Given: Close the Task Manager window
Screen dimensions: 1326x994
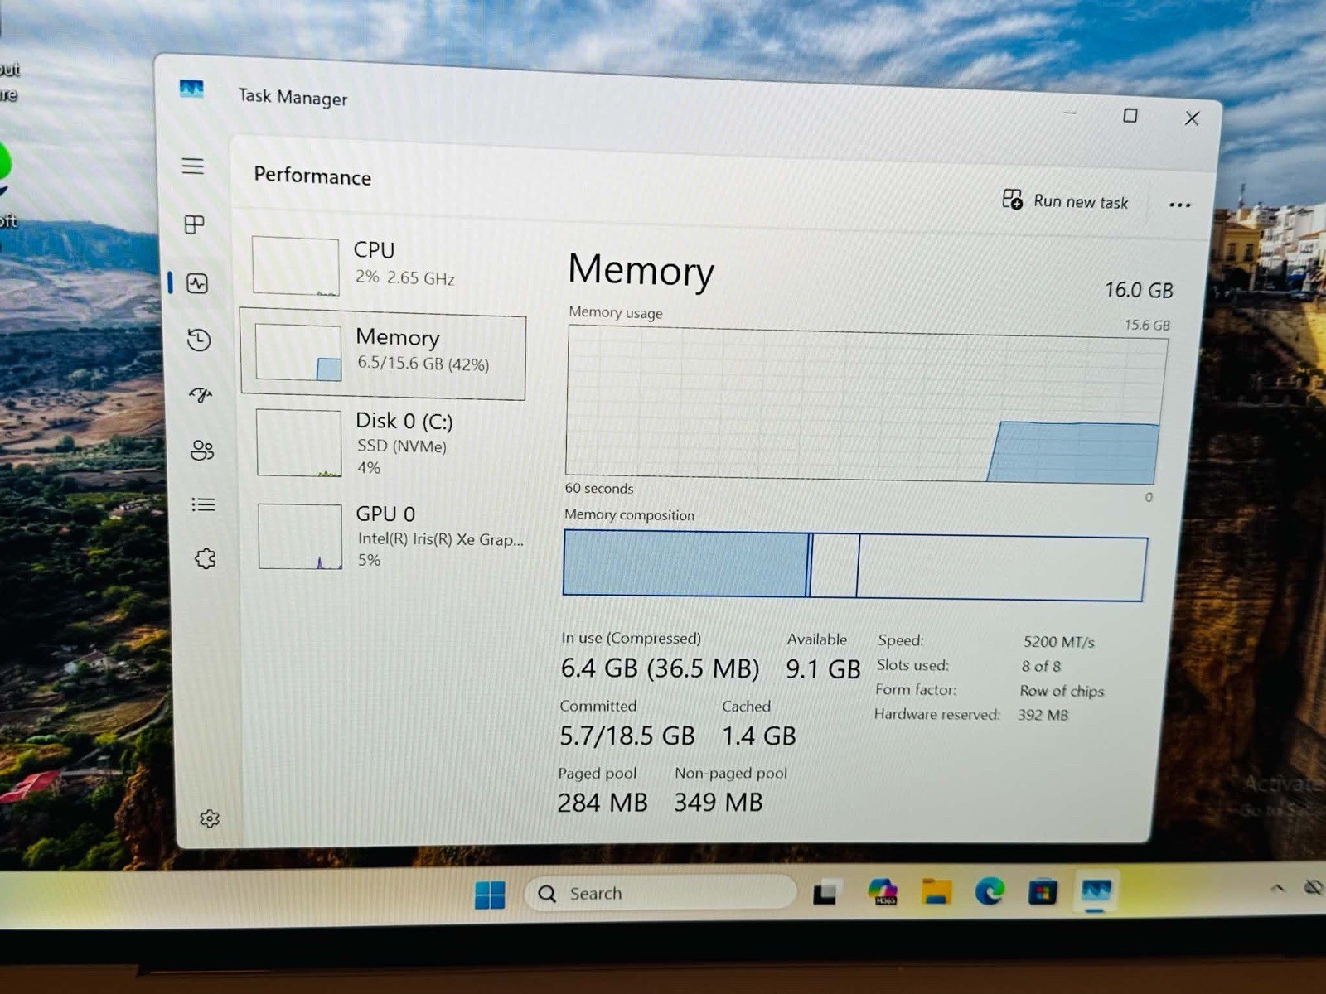Looking at the screenshot, I should (x=1192, y=118).
